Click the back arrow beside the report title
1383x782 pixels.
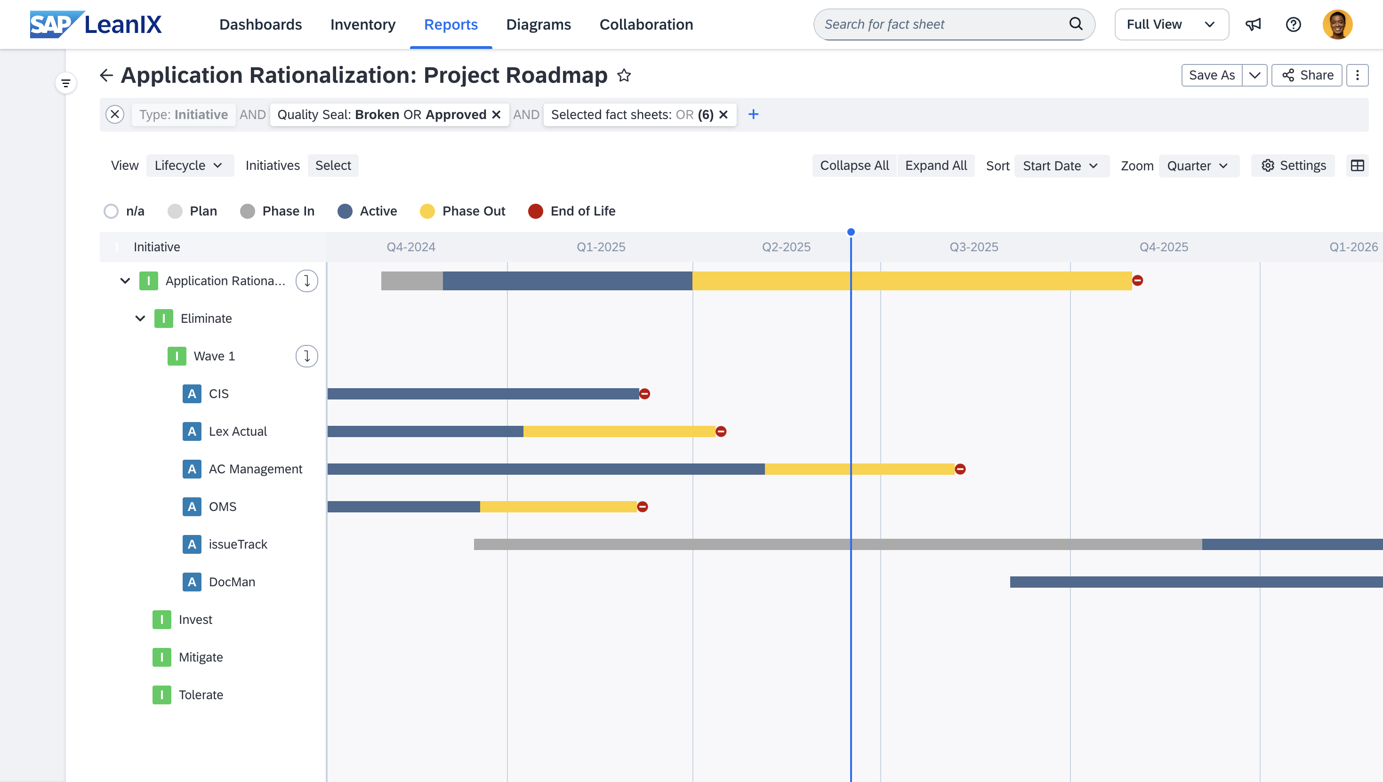click(106, 75)
